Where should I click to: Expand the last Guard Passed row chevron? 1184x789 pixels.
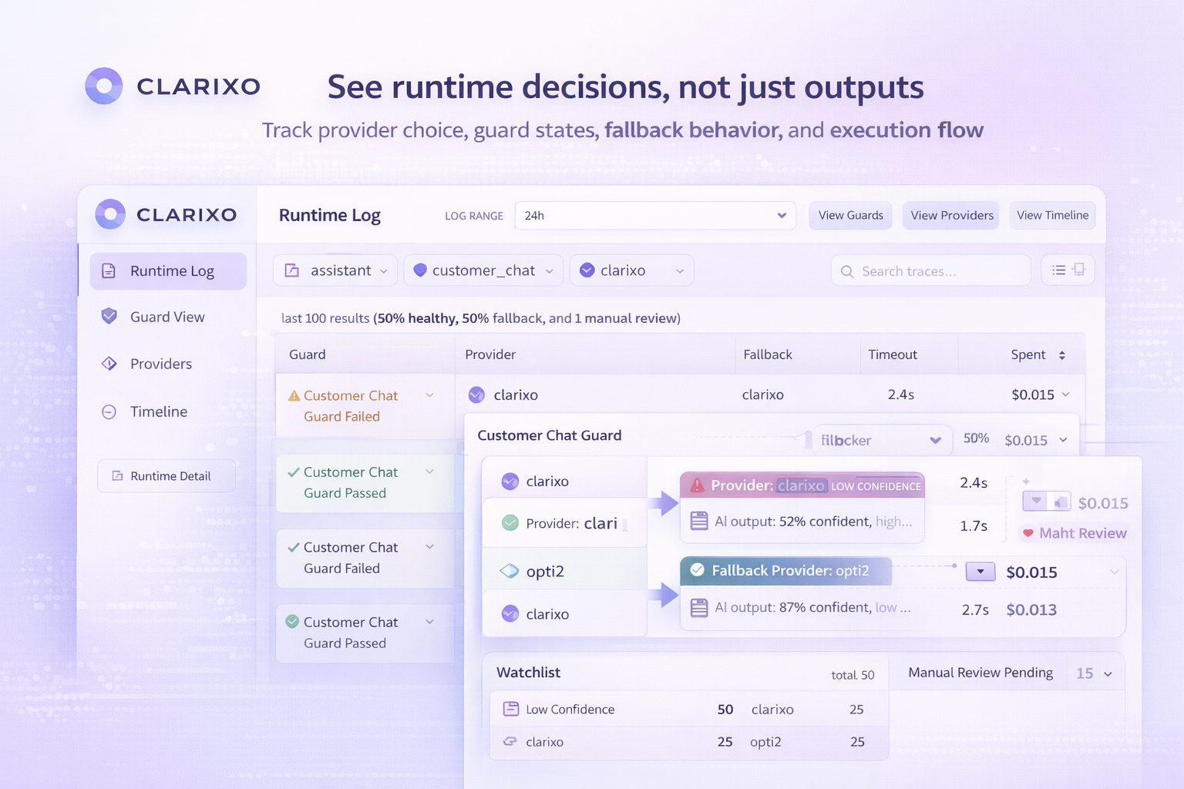point(430,622)
